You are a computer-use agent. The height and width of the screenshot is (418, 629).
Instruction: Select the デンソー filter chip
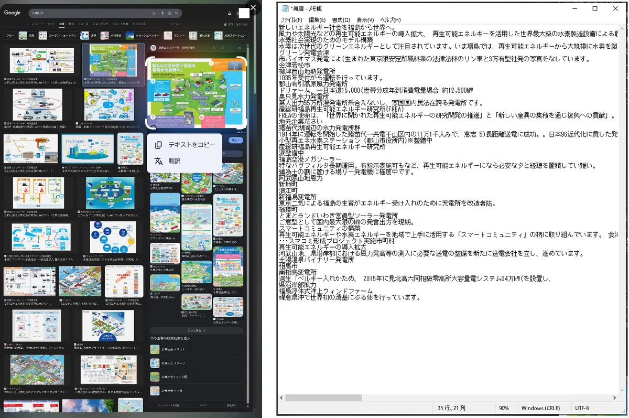point(175,36)
